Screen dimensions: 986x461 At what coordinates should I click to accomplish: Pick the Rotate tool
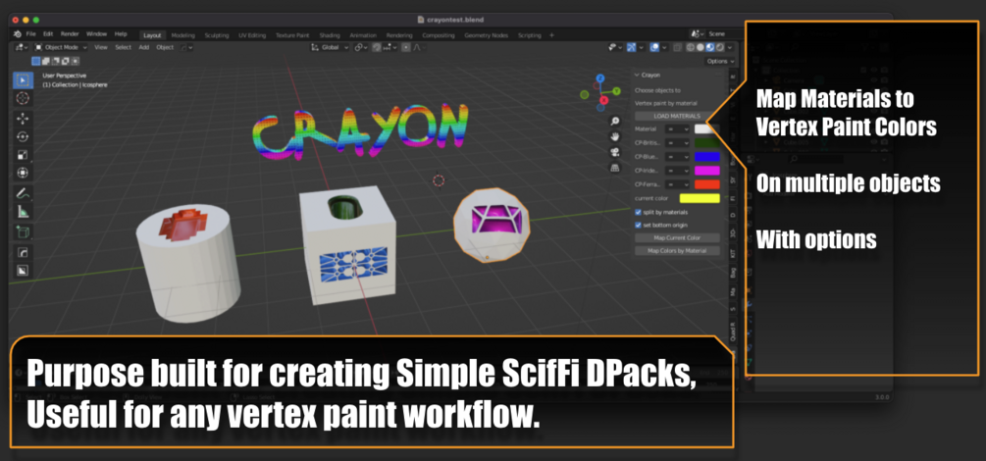coord(23,136)
